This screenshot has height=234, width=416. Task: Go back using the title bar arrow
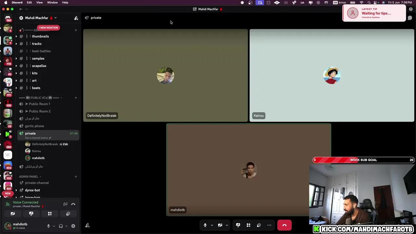pyautogui.click(x=21, y=9)
